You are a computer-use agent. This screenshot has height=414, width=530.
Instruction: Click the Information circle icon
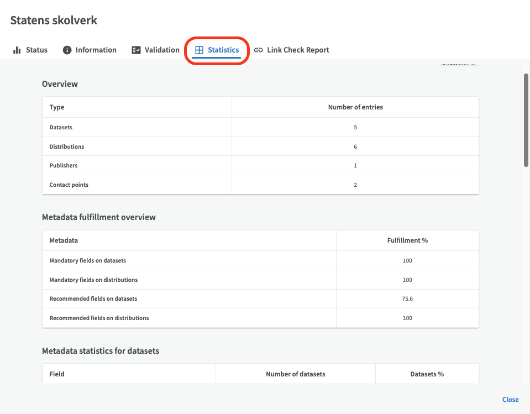[x=67, y=50]
